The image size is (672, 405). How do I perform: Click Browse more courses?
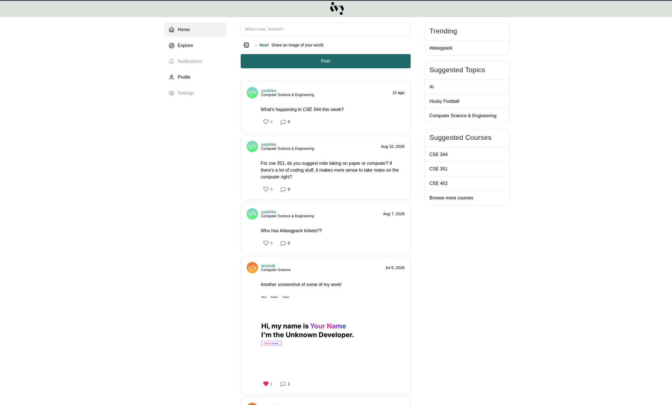[467, 198]
